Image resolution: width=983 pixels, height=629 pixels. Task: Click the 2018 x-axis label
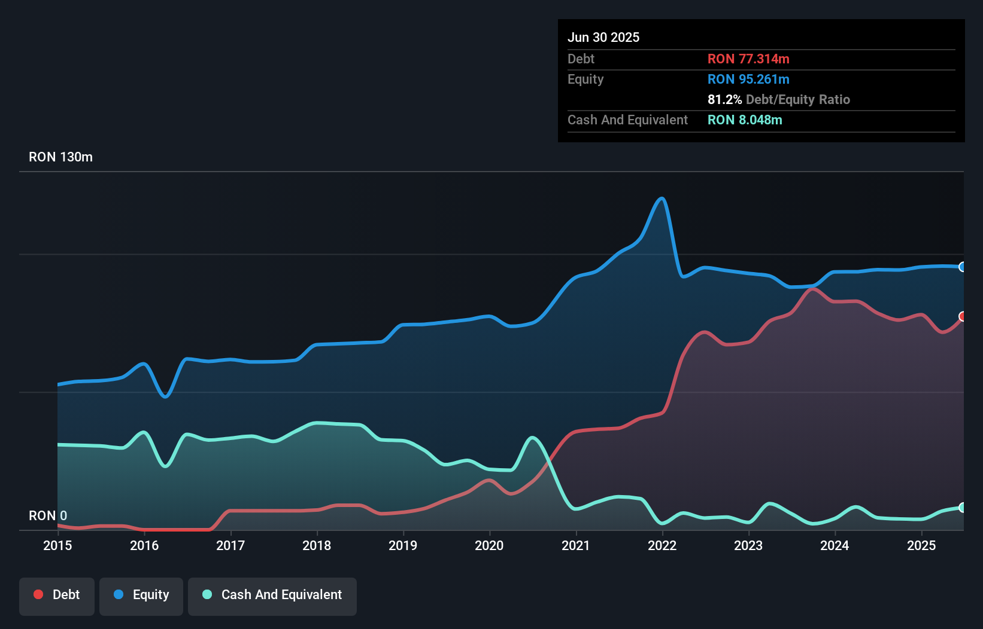tap(317, 545)
